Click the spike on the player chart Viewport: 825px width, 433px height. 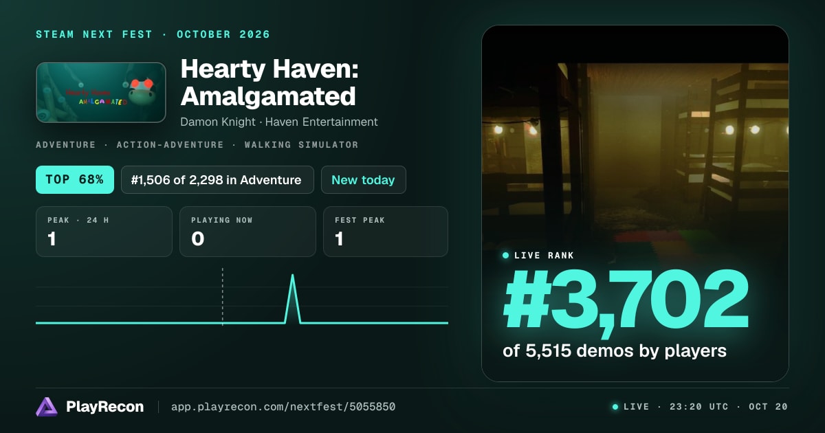pyautogui.click(x=293, y=298)
